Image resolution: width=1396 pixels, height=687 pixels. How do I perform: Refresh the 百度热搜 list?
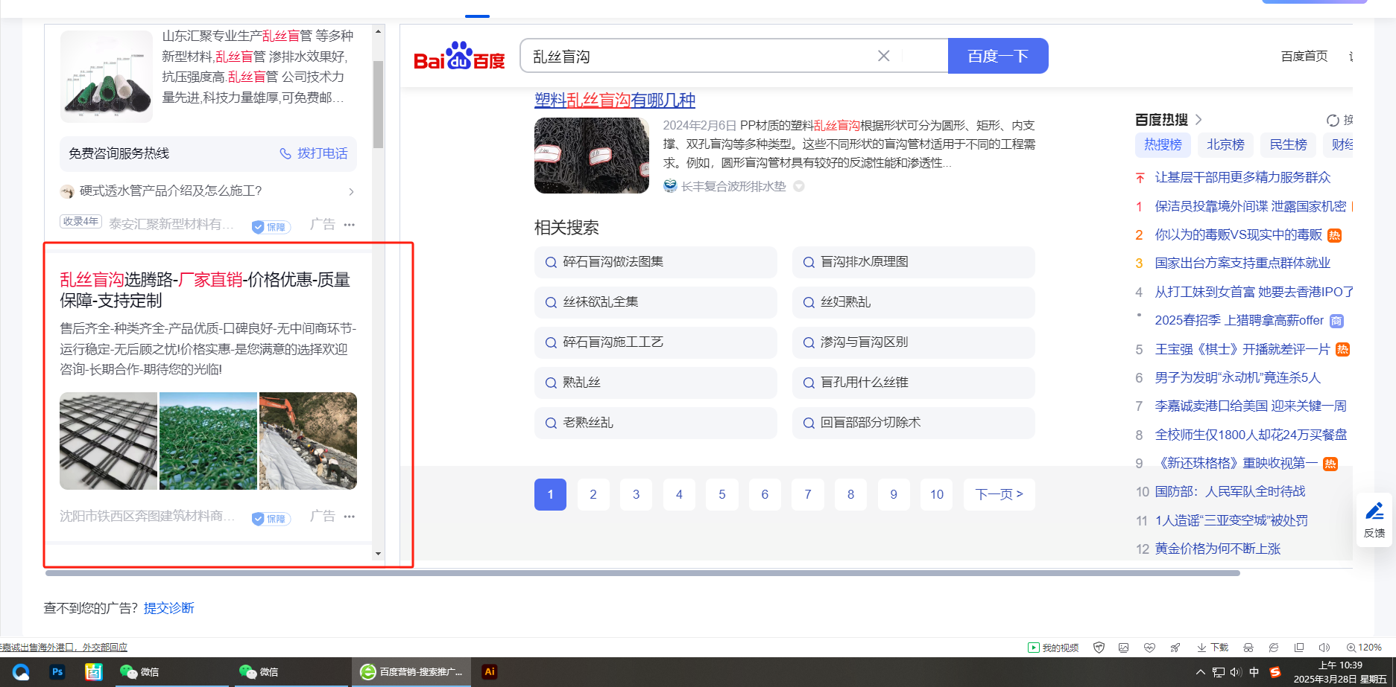(x=1333, y=120)
